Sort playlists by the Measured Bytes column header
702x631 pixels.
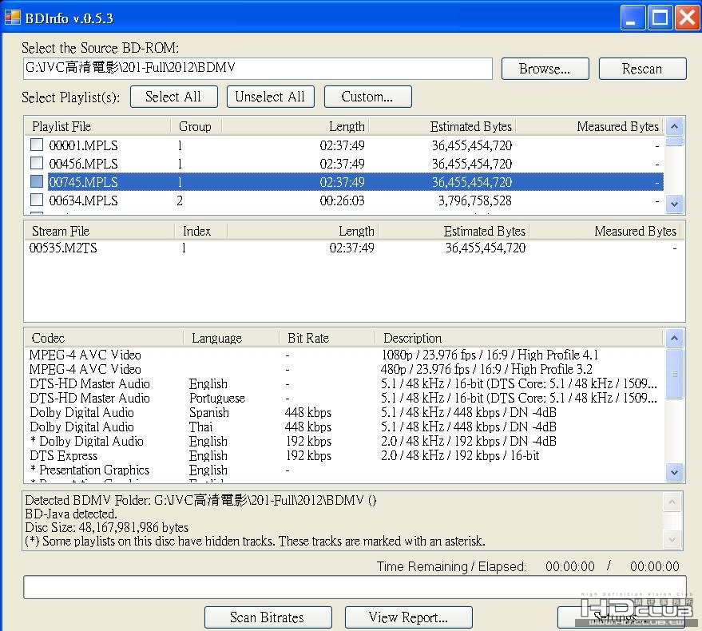(589, 127)
